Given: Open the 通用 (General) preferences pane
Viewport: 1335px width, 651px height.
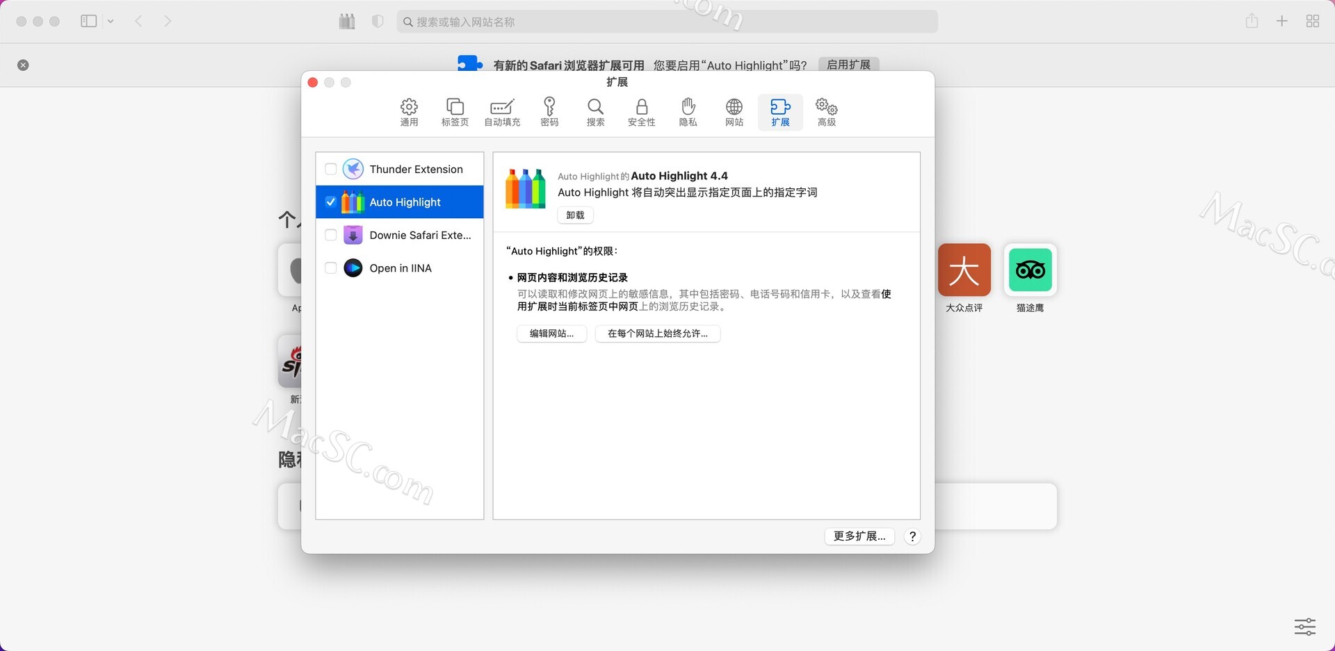Looking at the screenshot, I should click(409, 111).
